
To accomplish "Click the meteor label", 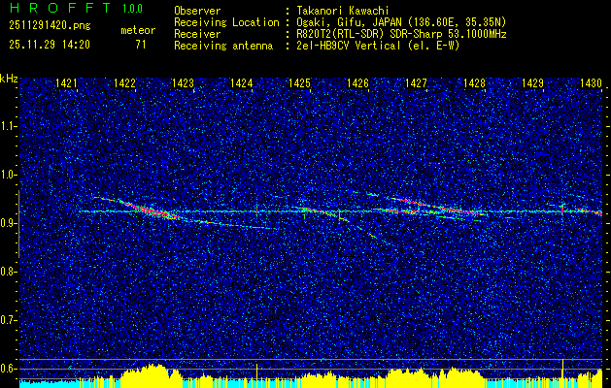I will tap(138, 30).
